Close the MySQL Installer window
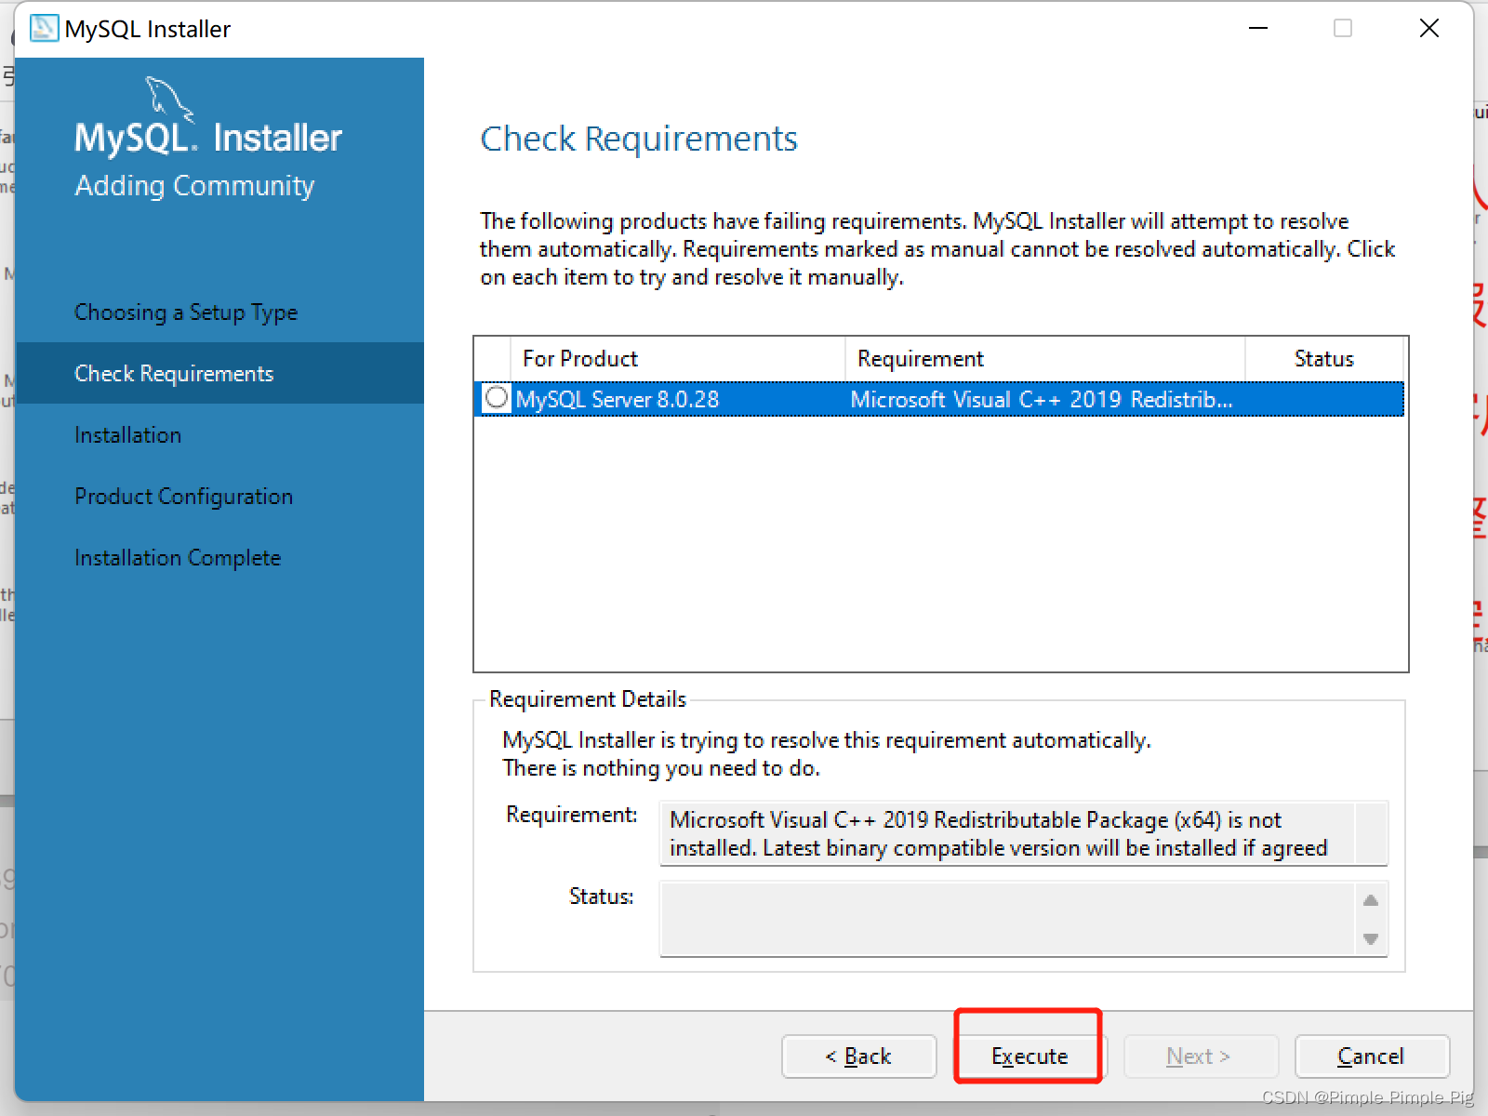The width and height of the screenshot is (1488, 1116). point(1429,29)
